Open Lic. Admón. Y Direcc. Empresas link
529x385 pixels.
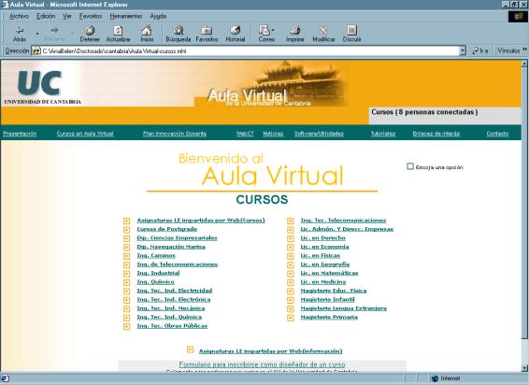click(347, 229)
